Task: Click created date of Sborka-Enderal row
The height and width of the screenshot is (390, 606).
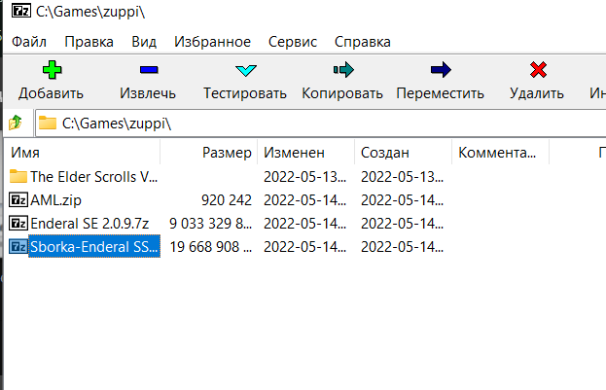Action: (402, 247)
